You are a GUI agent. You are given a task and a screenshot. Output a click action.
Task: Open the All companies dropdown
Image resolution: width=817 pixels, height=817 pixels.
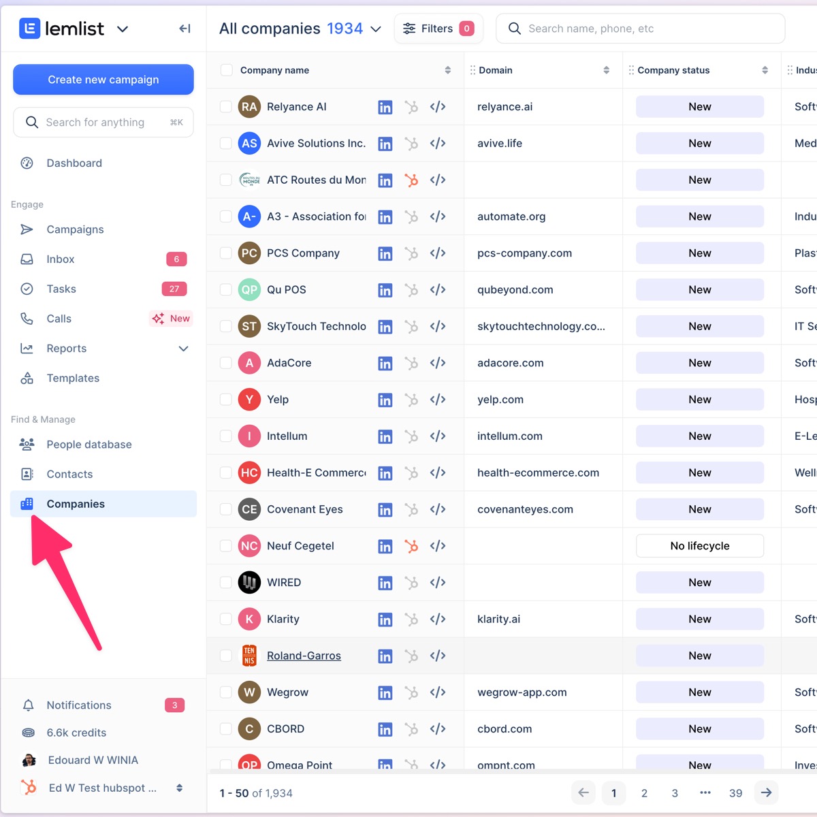coord(375,29)
